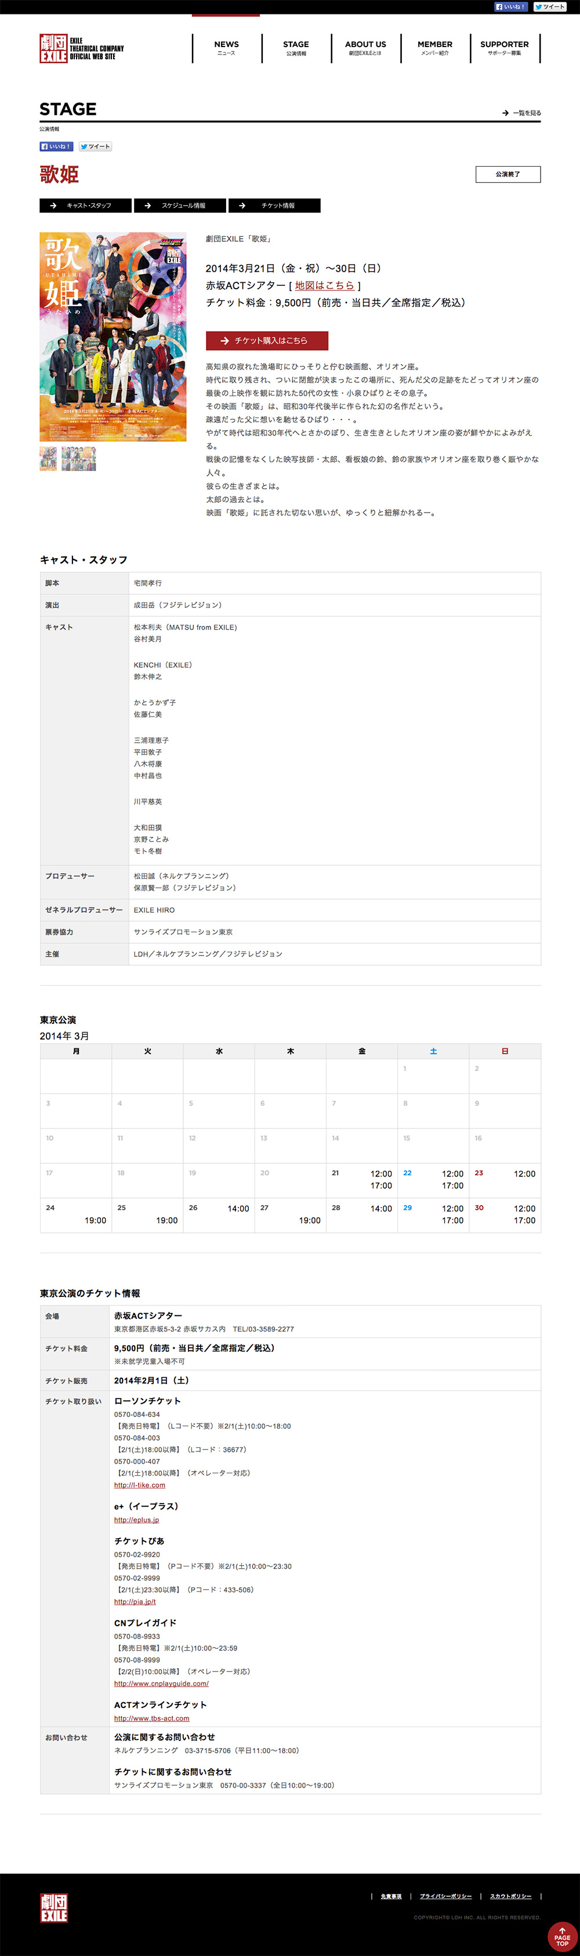Screen dimensions: 580x1956
Task: Click cast name 松本利夫（MATSU from EXILE）
Action: [185, 627]
